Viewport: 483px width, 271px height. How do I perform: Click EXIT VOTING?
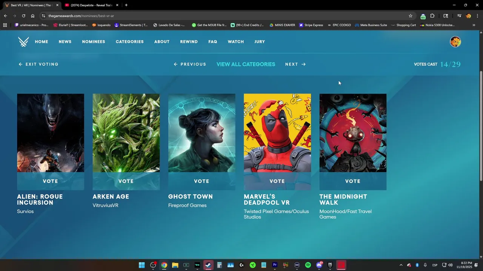tap(38, 64)
